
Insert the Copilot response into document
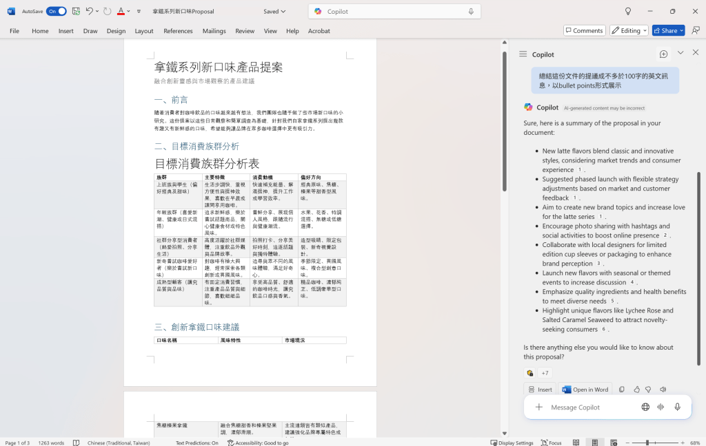[540, 390]
